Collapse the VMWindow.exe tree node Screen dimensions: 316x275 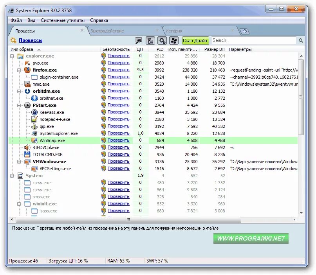point(19,162)
